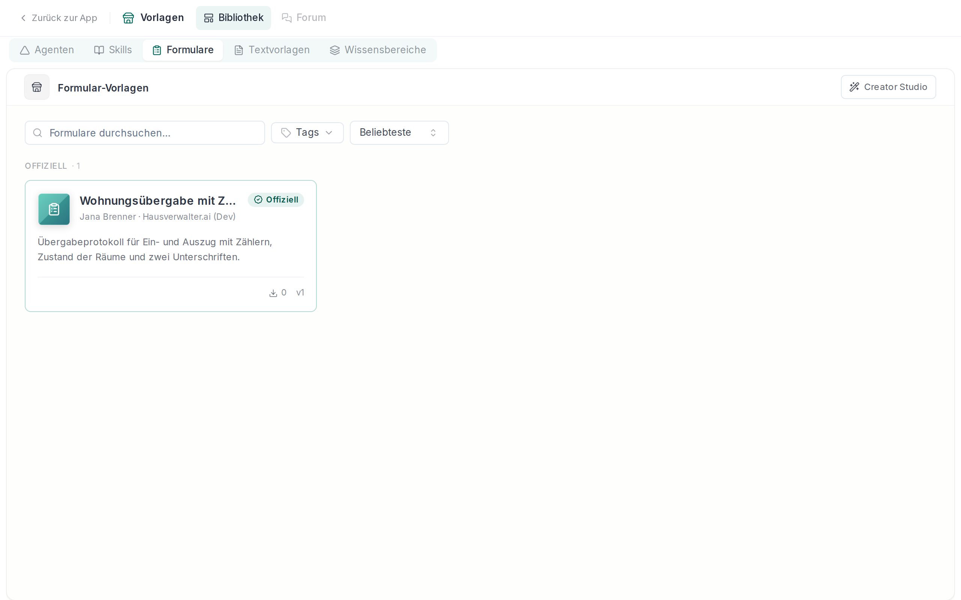Open the Vorlagen section

pyautogui.click(x=153, y=18)
